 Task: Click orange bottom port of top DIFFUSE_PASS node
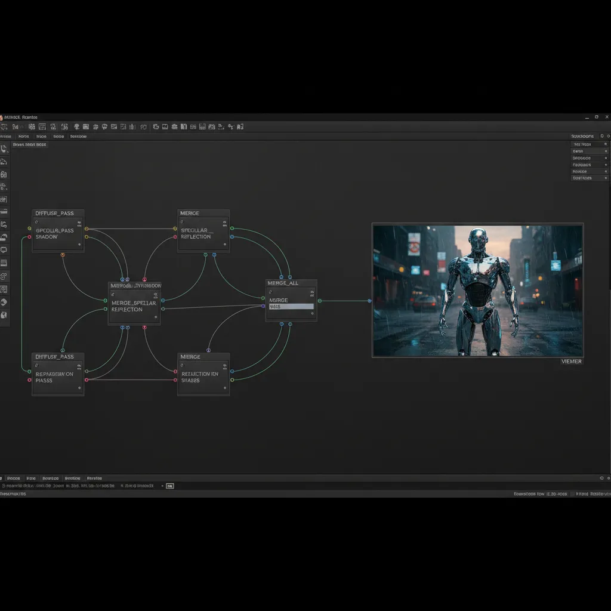[x=63, y=255]
